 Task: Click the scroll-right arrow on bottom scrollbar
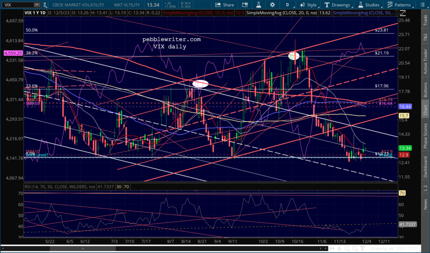coord(325,249)
